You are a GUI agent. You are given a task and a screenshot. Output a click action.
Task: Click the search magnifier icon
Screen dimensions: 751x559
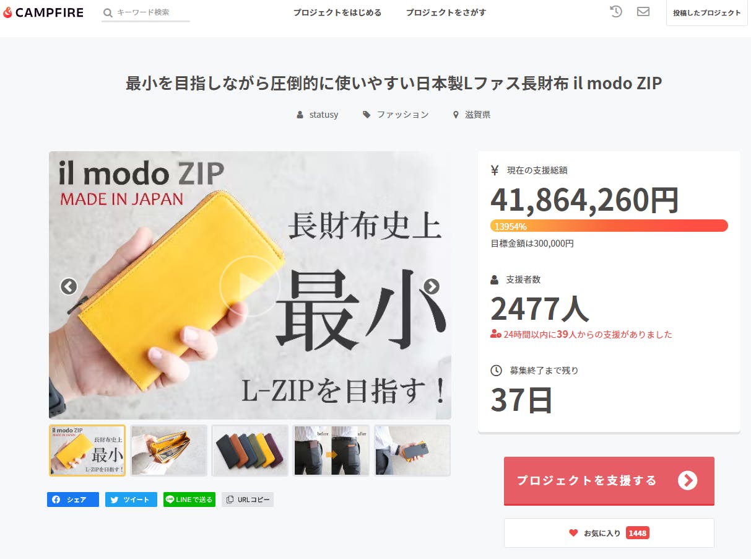(x=108, y=12)
